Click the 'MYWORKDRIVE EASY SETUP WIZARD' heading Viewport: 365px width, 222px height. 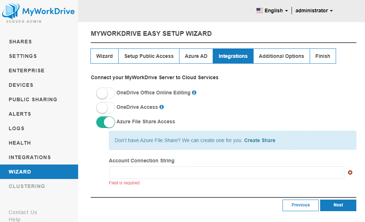click(x=151, y=34)
